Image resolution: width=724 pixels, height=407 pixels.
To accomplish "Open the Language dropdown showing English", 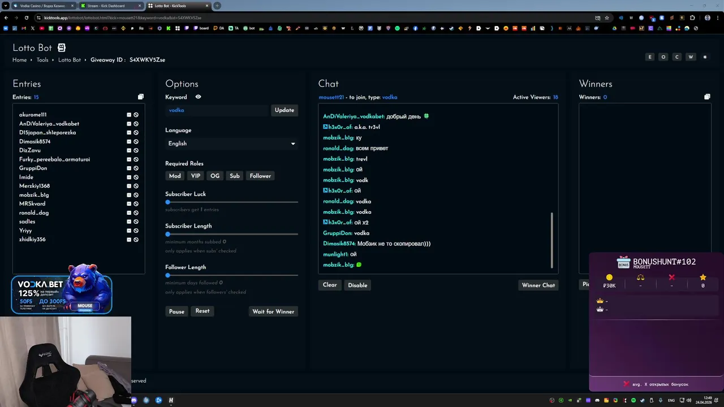I will (231, 144).
